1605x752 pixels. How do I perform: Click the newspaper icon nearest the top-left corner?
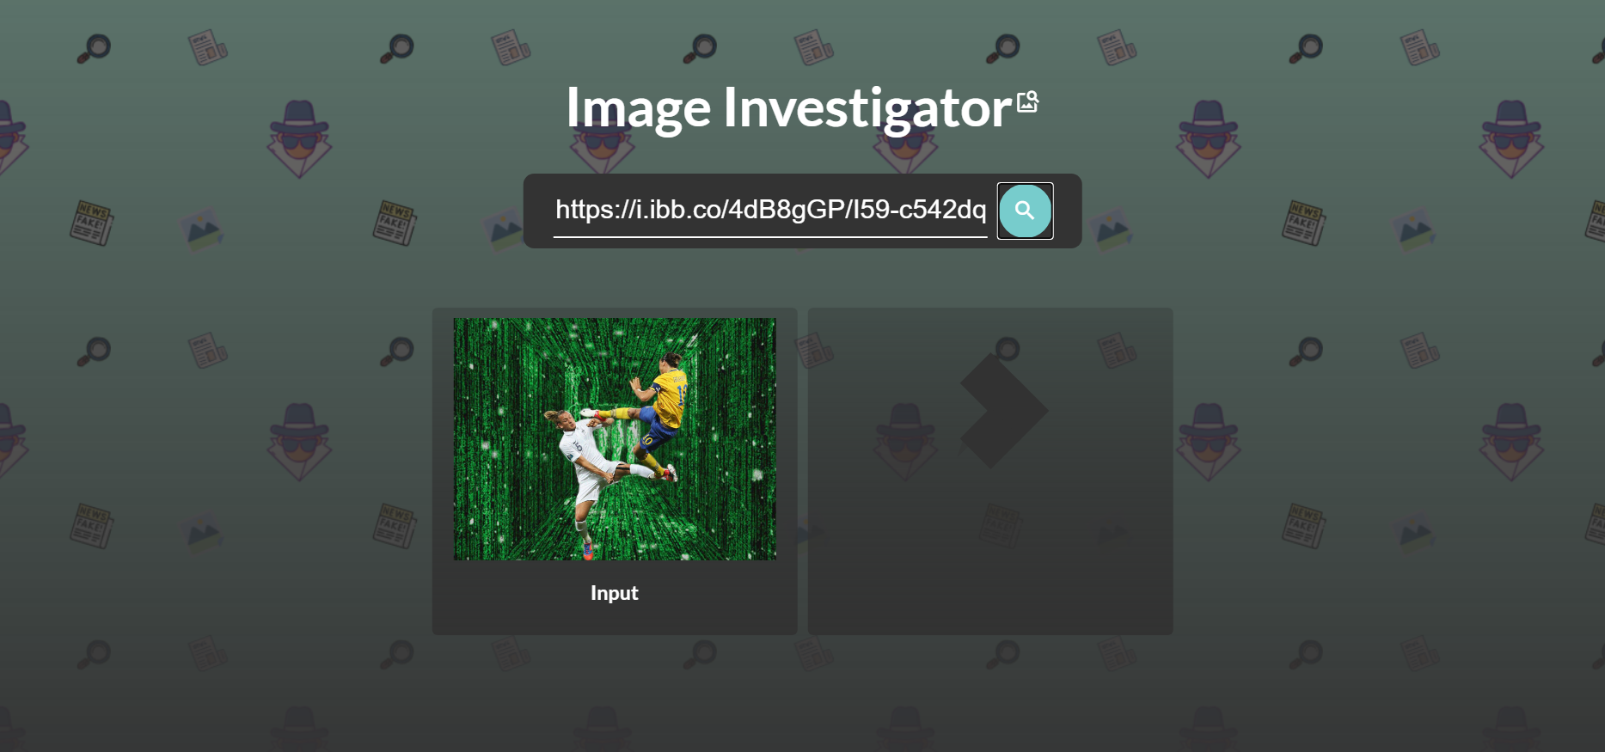(207, 48)
